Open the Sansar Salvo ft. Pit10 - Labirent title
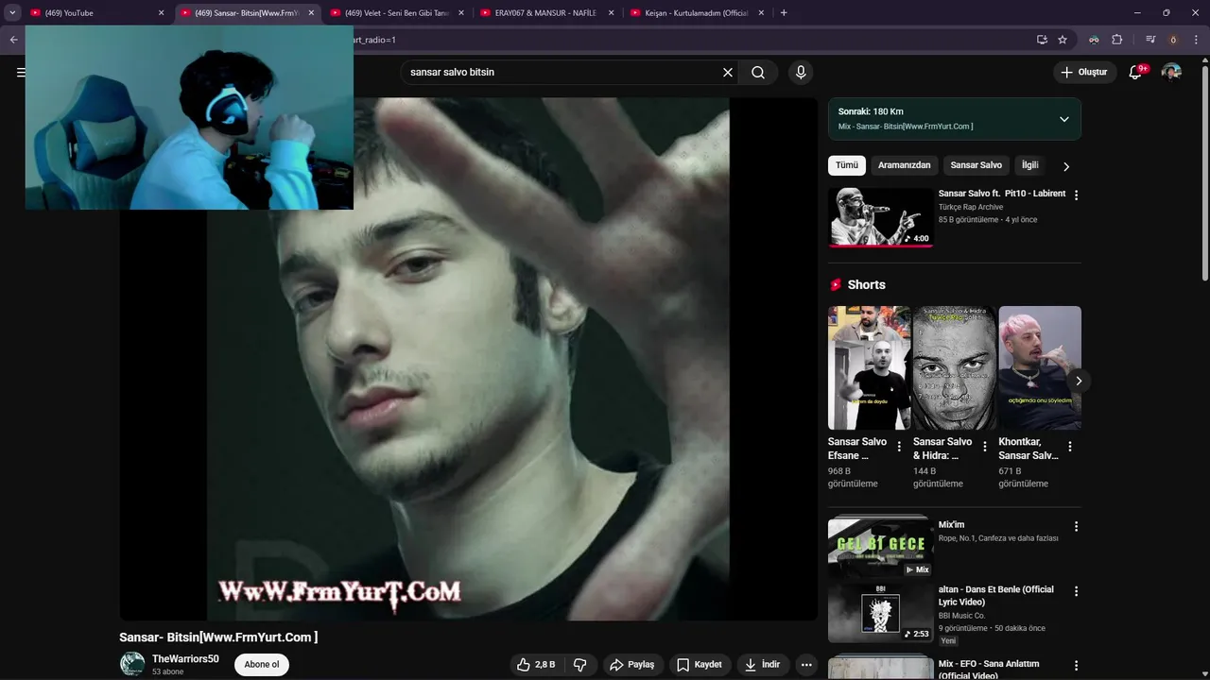The width and height of the screenshot is (1210, 680). click(x=1001, y=194)
